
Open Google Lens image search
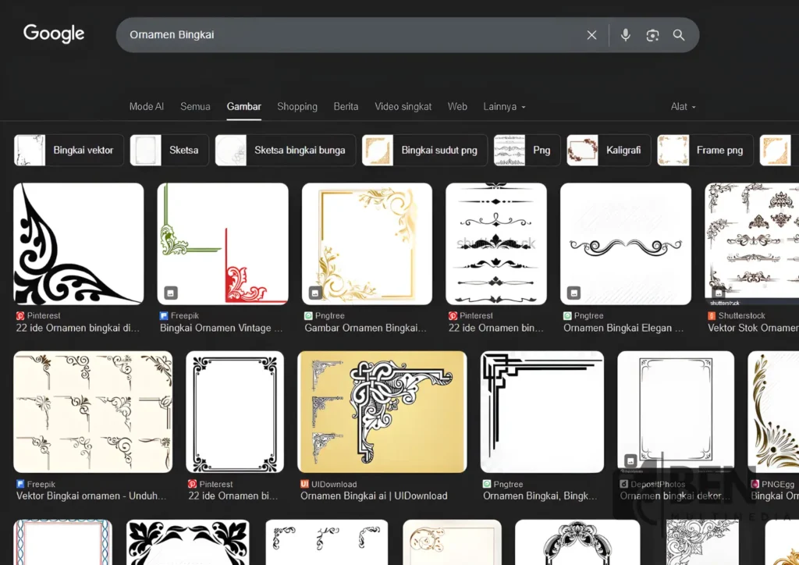coord(652,35)
